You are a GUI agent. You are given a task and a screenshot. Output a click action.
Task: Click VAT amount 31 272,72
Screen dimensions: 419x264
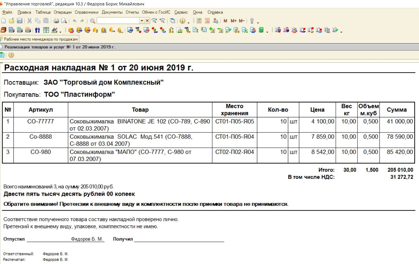coord(402,177)
